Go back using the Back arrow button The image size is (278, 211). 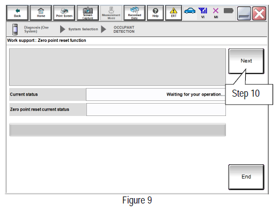tap(17, 13)
